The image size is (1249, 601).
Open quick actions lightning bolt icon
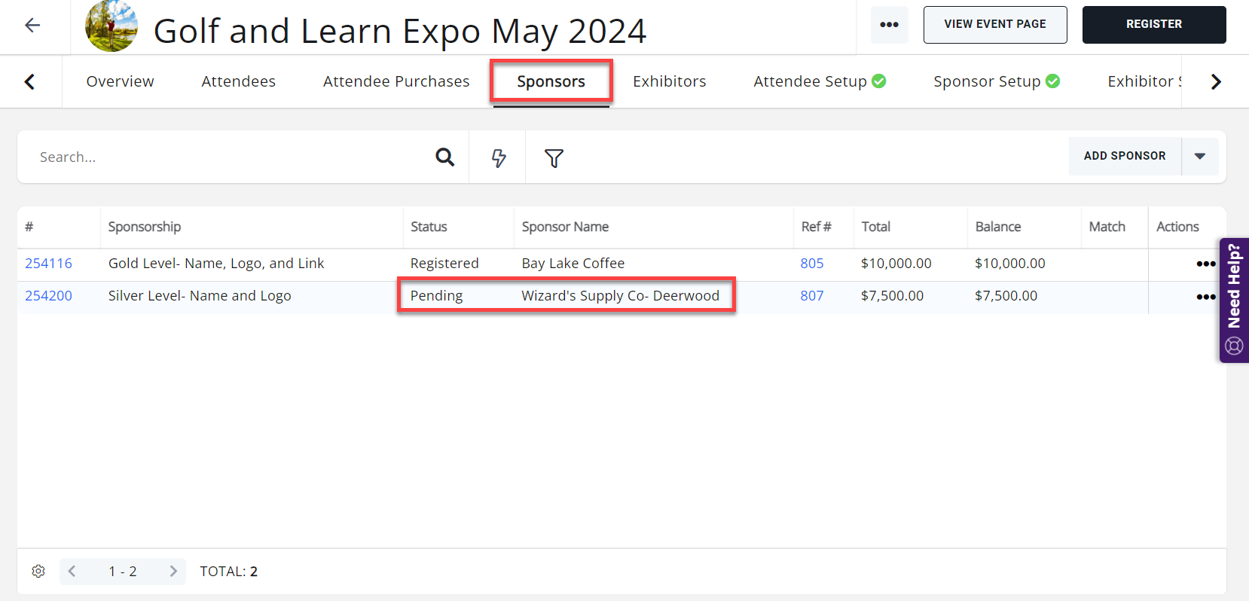pos(498,157)
